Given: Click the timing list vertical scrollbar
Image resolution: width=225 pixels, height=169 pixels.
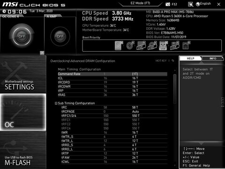Looking at the screenshot, I should click(175, 89).
